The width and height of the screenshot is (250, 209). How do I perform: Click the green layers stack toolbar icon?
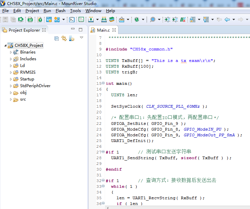[x=112, y=20]
